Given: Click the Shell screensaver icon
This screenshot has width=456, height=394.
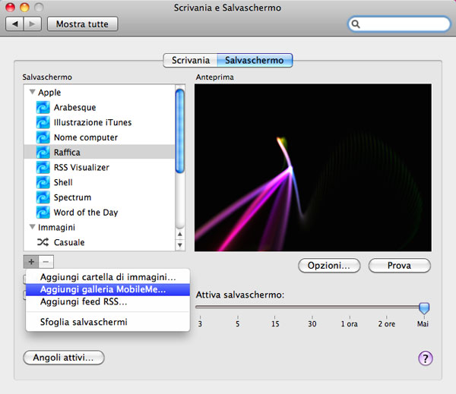Looking at the screenshot, I should tap(43, 182).
